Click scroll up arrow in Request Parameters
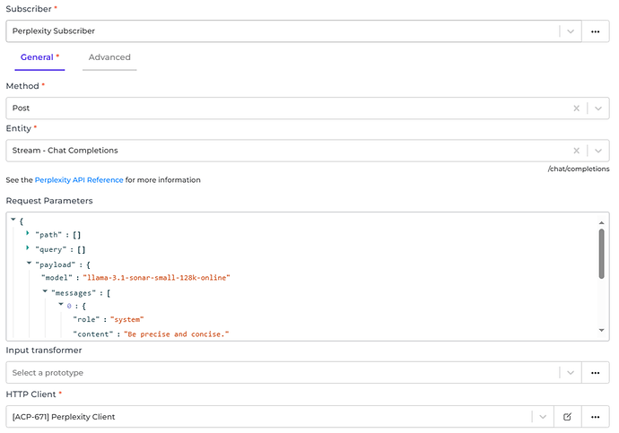Screen dimensions: 619x433 pos(601,223)
